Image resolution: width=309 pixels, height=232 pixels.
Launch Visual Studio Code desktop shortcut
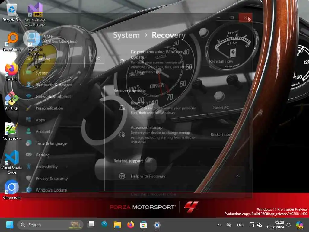pyautogui.click(x=12, y=162)
